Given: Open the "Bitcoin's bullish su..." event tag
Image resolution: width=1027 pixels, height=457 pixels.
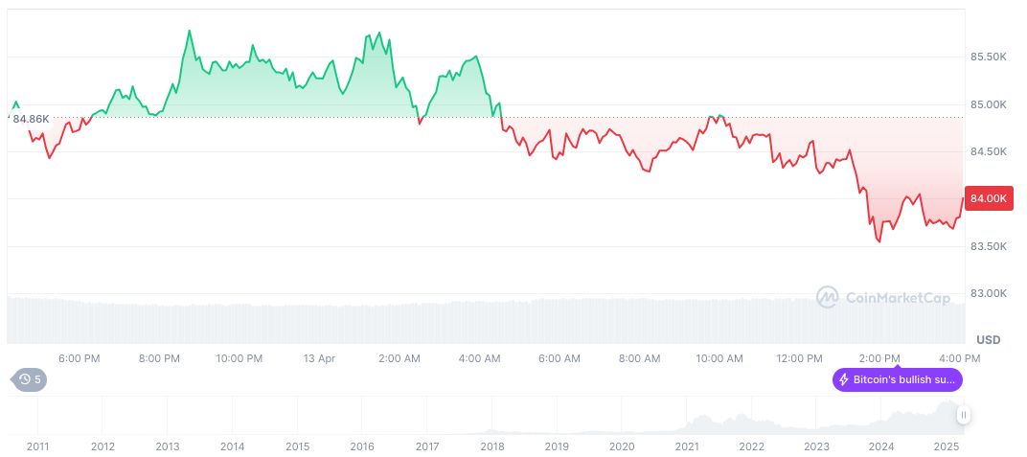Looking at the screenshot, I should [898, 380].
